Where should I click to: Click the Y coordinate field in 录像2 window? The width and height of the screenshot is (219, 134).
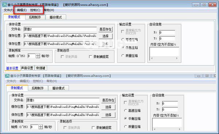pos(167,38)
